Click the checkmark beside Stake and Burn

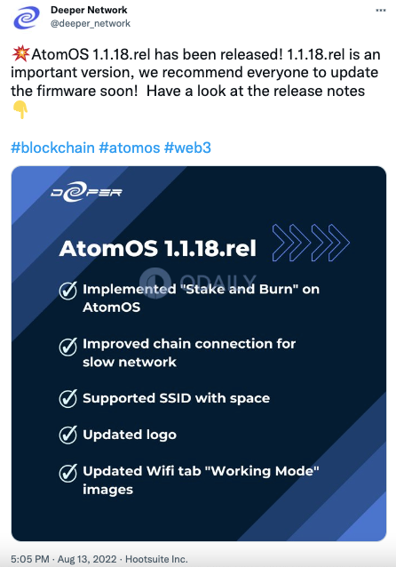[68, 291]
